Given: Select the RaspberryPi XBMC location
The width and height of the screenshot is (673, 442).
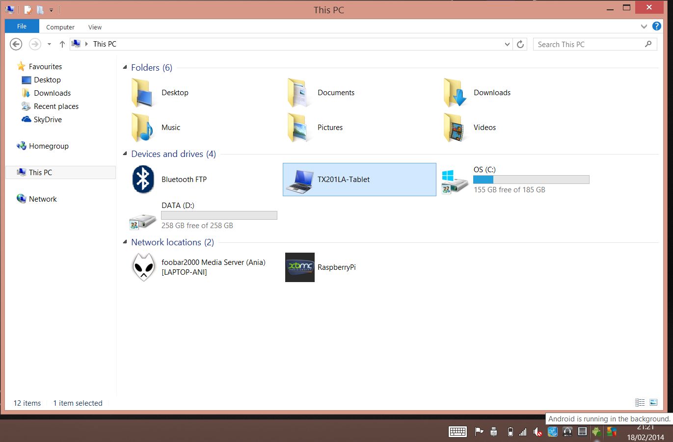Looking at the screenshot, I should (300, 267).
